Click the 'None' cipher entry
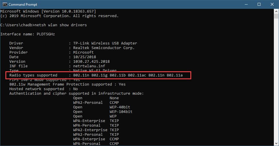The height and width of the screenshot is (146, 279). pyautogui.click(x=114, y=98)
